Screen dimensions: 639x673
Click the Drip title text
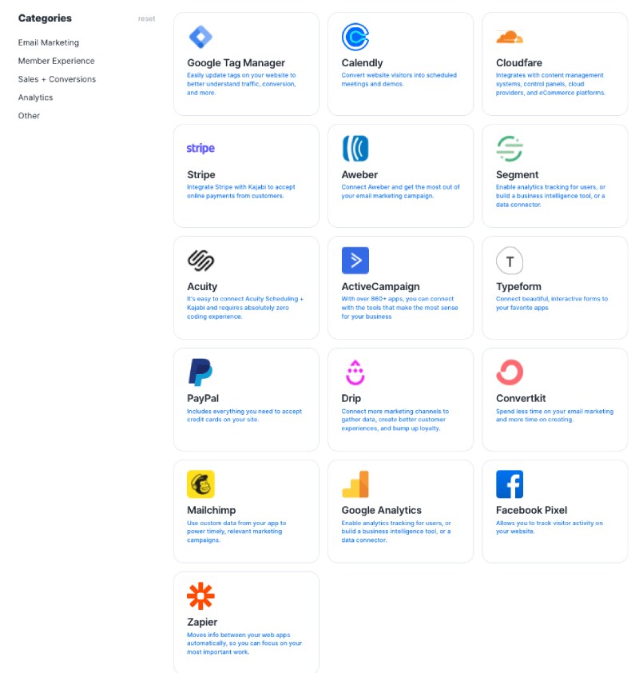tap(351, 398)
